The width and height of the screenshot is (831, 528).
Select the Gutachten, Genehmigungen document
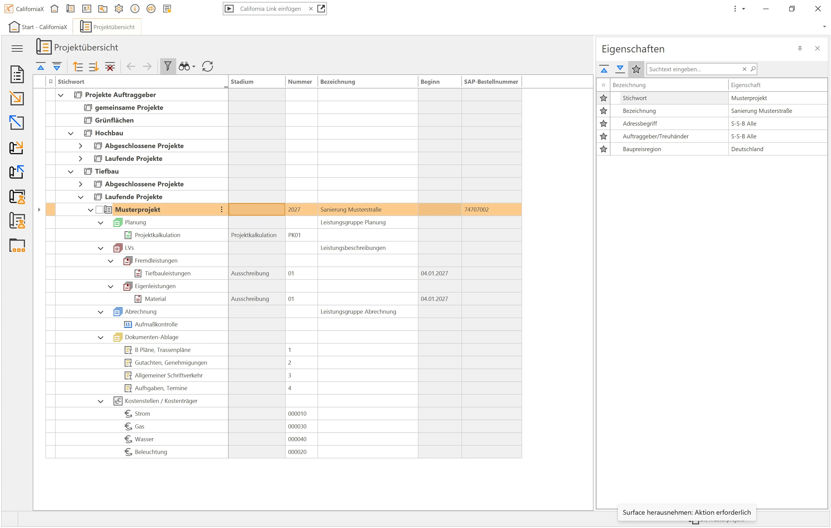pos(171,363)
